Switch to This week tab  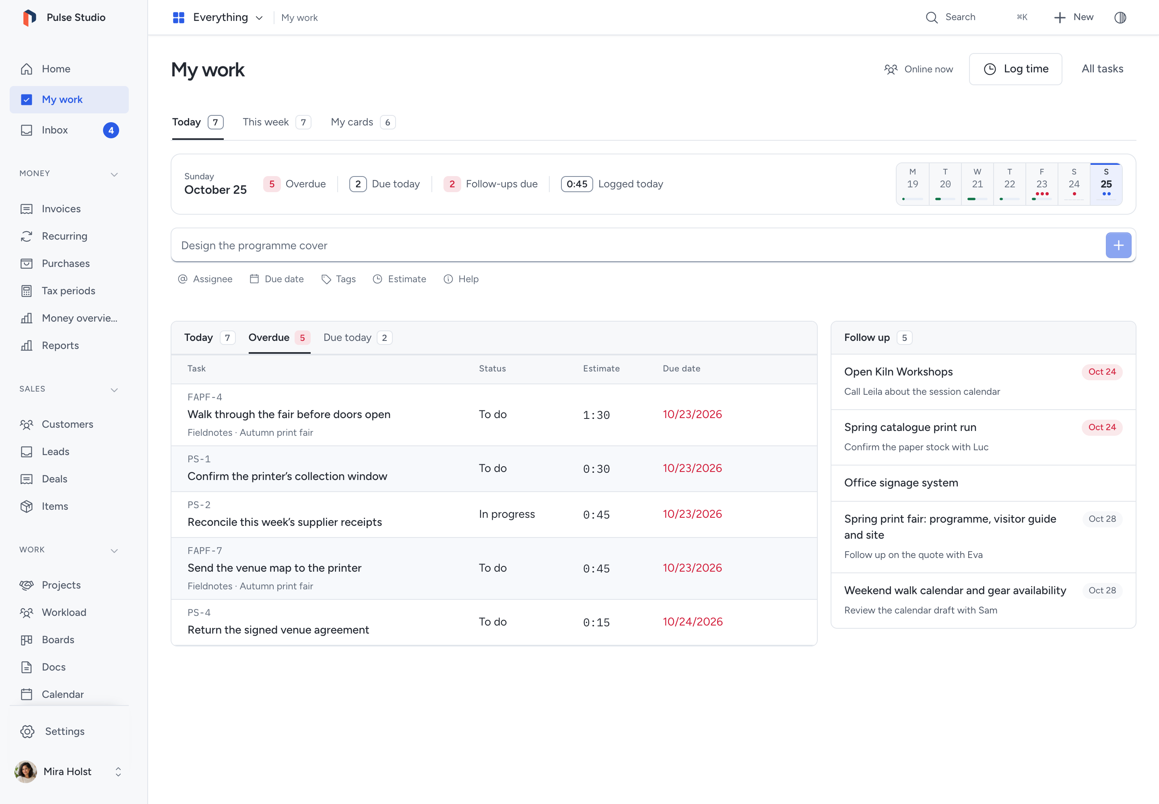pyautogui.click(x=276, y=123)
